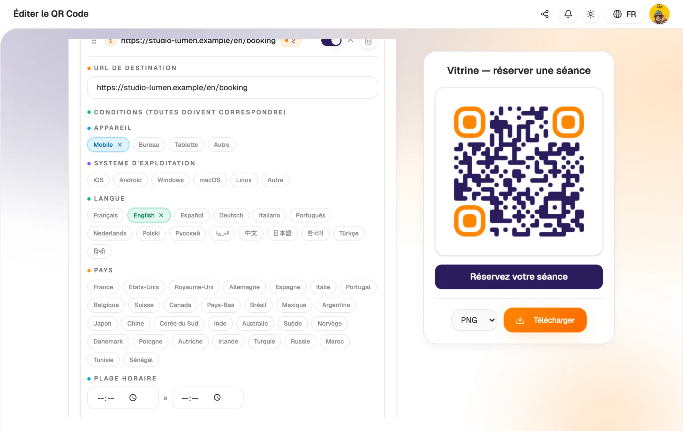Click the destination URL input field

tap(232, 87)
